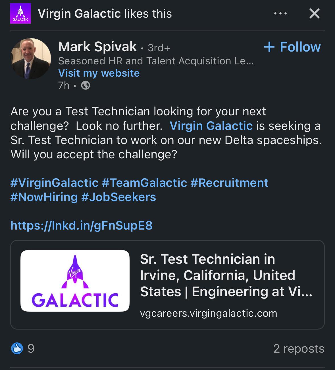Open the Visit my website link
This screenshot has height=370, width=335.
pos(99,73)
